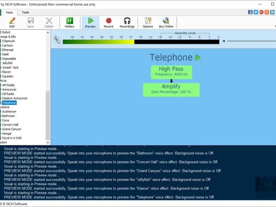
Task: Click the NCH Software status bar text
Action: (13, 204)
